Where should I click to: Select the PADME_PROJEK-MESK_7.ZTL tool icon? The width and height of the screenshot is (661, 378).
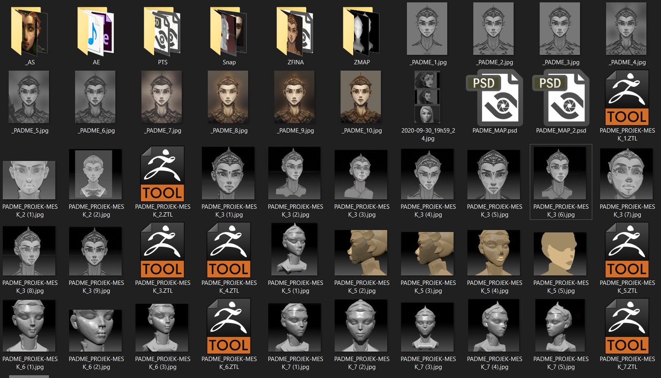pyautogui.click(x=627, y=326)
